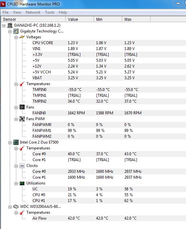Click the thermometer icon under Gigabyte Temperatures
The image size is (186, 229).
tap(22, 84)
